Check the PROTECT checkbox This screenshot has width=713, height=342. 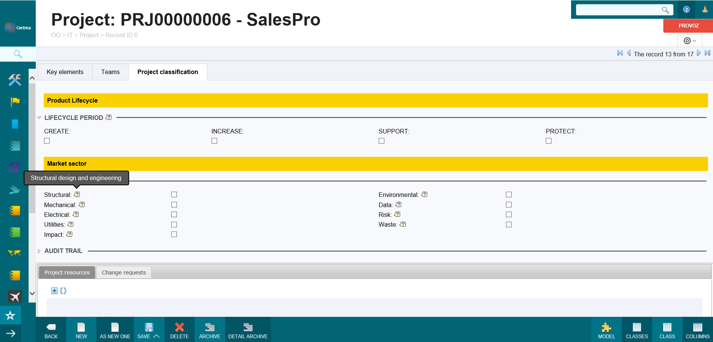pos(548,141)
